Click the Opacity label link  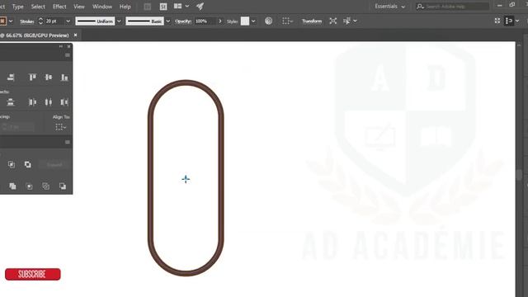pyautogui.click(x=183, y=21)
